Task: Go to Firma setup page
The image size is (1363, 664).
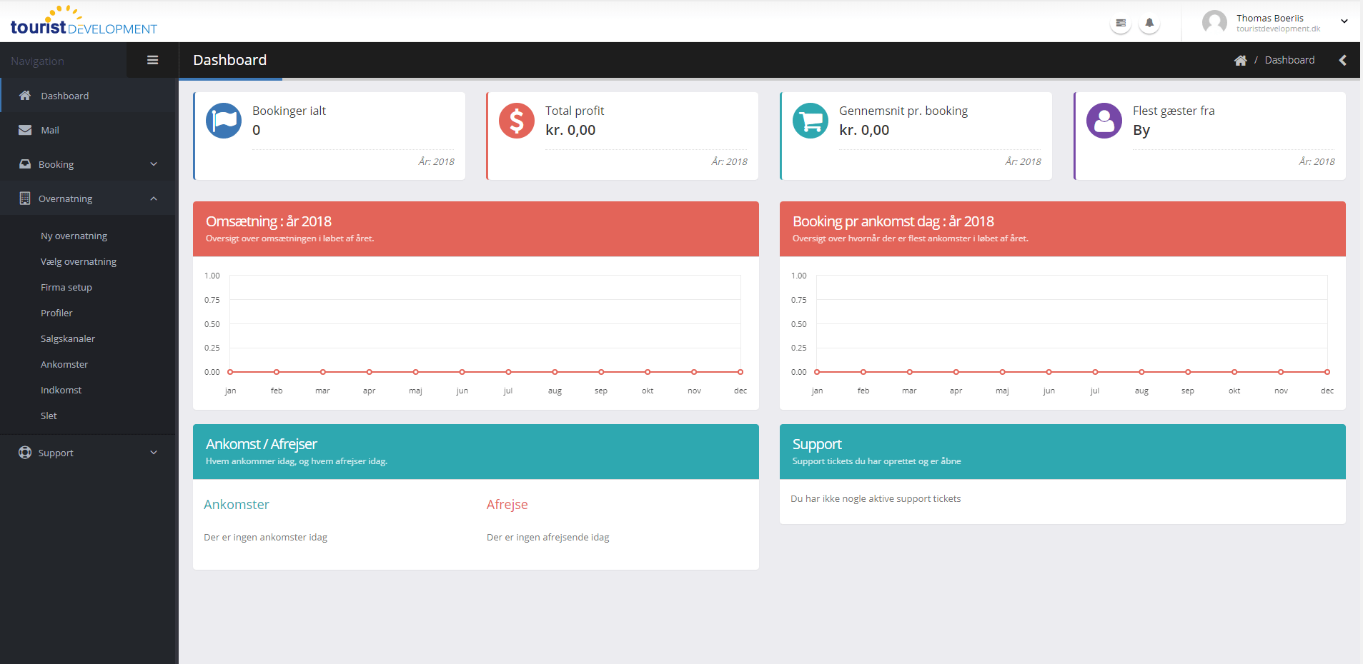Action: tap(66, 287)
